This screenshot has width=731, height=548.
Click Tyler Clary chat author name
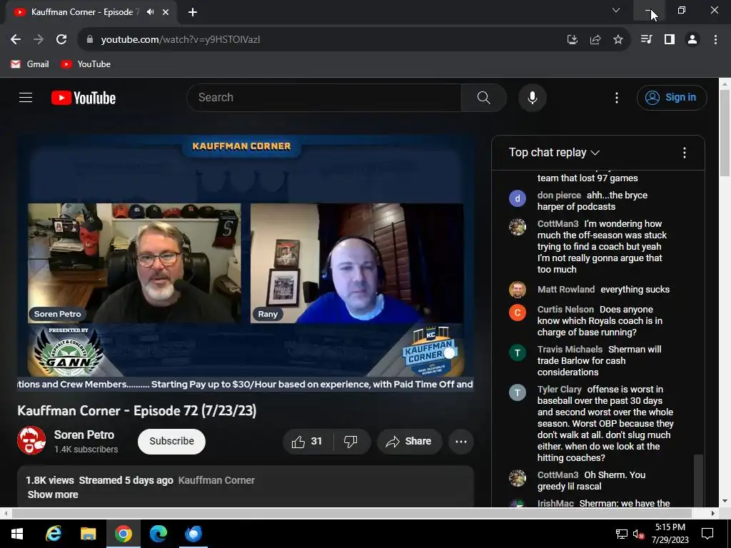tap(560, 390)
